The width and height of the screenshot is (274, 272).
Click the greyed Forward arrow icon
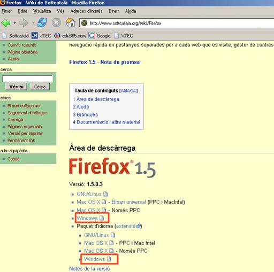tap(24, 23)
